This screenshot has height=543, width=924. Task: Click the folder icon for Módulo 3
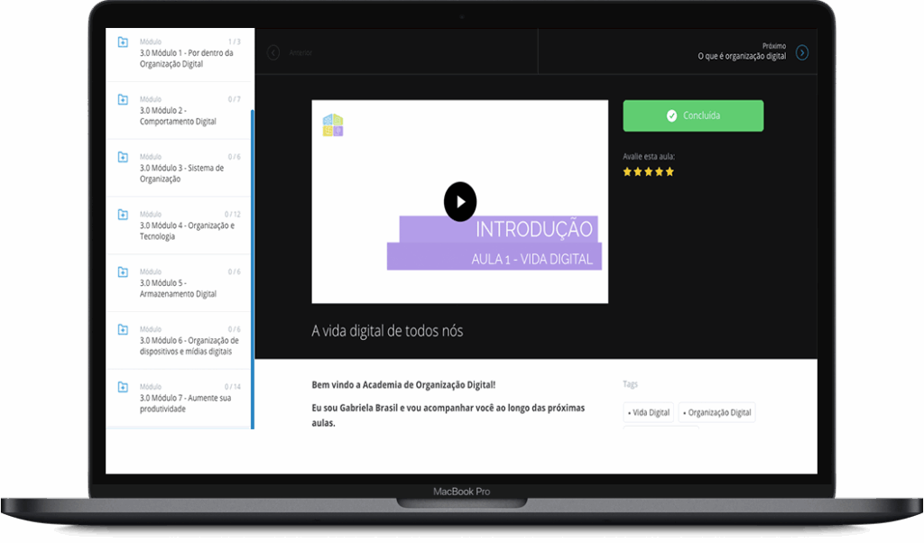123,157
